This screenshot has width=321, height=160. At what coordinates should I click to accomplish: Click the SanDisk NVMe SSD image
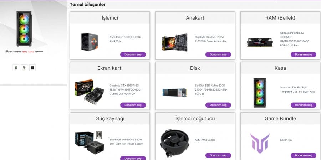click(x=175, y=93)
